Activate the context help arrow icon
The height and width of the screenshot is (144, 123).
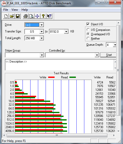tap(49, 16)
